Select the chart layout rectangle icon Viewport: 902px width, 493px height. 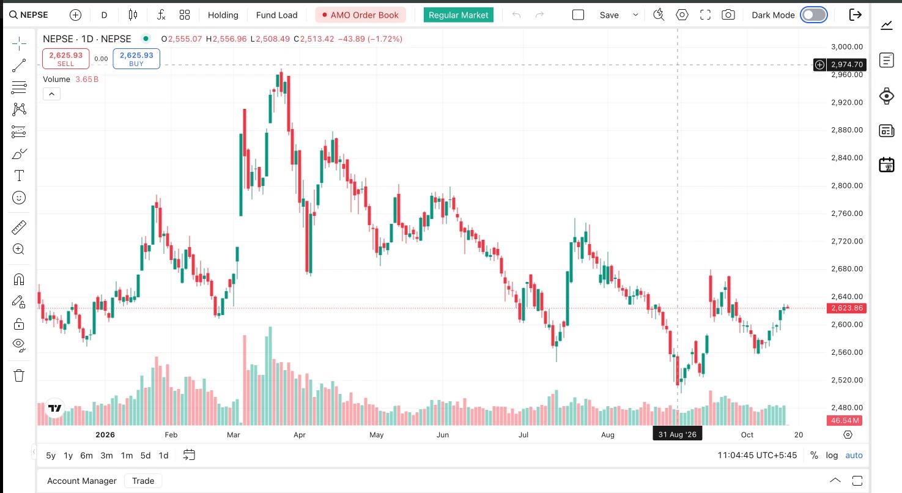click(x=578, y=15)
